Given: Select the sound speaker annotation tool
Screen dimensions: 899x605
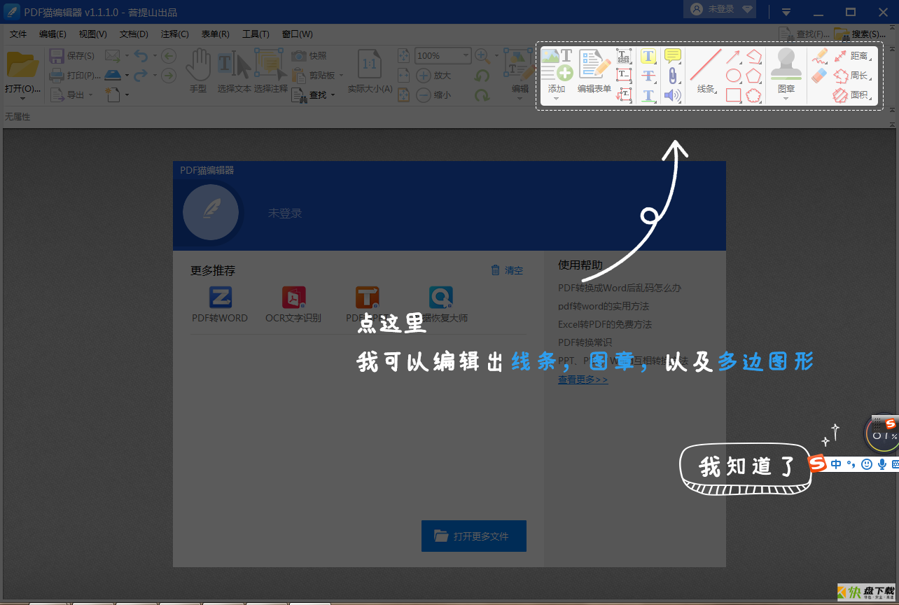Looking at the screenshot, I should pos(672,95).
